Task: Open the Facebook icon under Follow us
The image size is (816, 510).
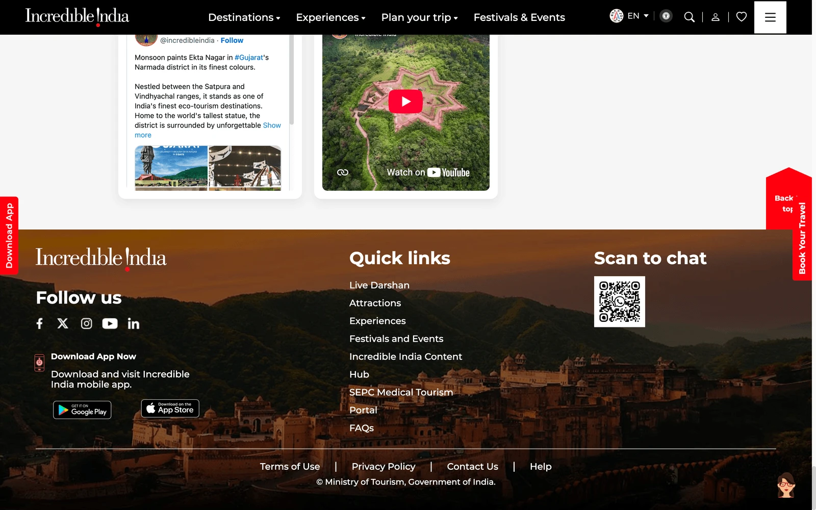Action: [x=40, y=323]
